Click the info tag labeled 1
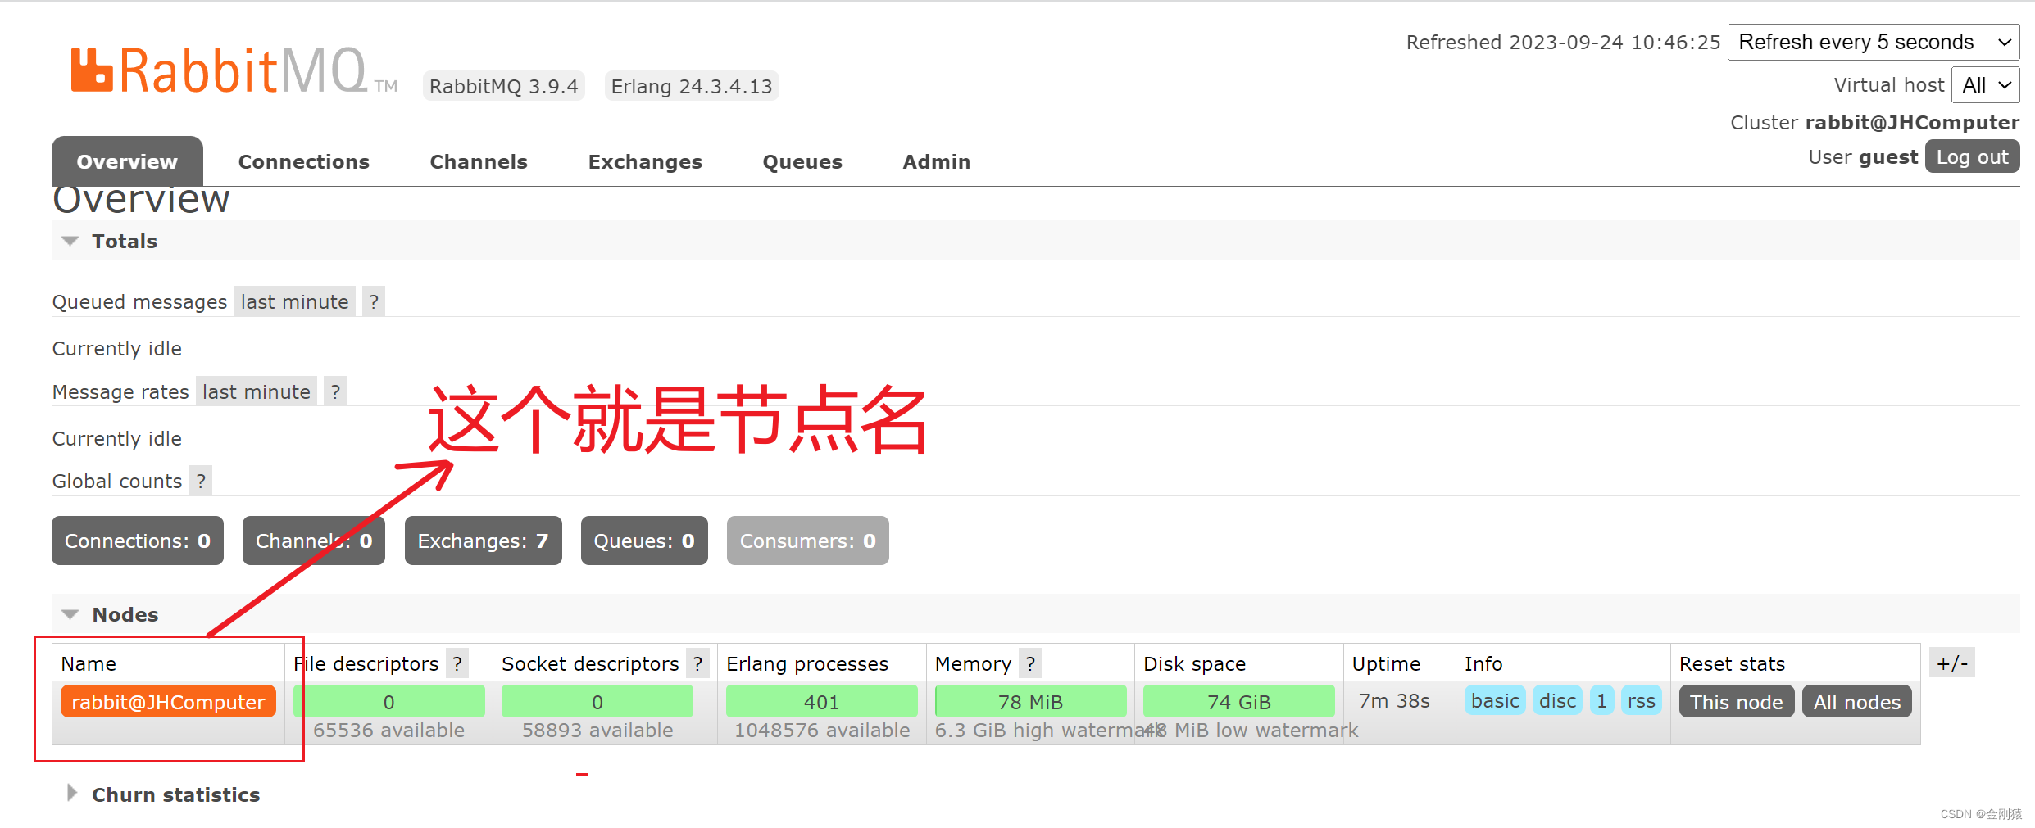2035x828 pixels. 1601,701
